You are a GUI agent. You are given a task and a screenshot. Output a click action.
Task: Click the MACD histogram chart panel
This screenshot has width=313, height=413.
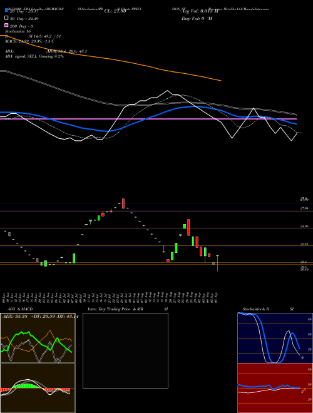click(x=38, y=388)
